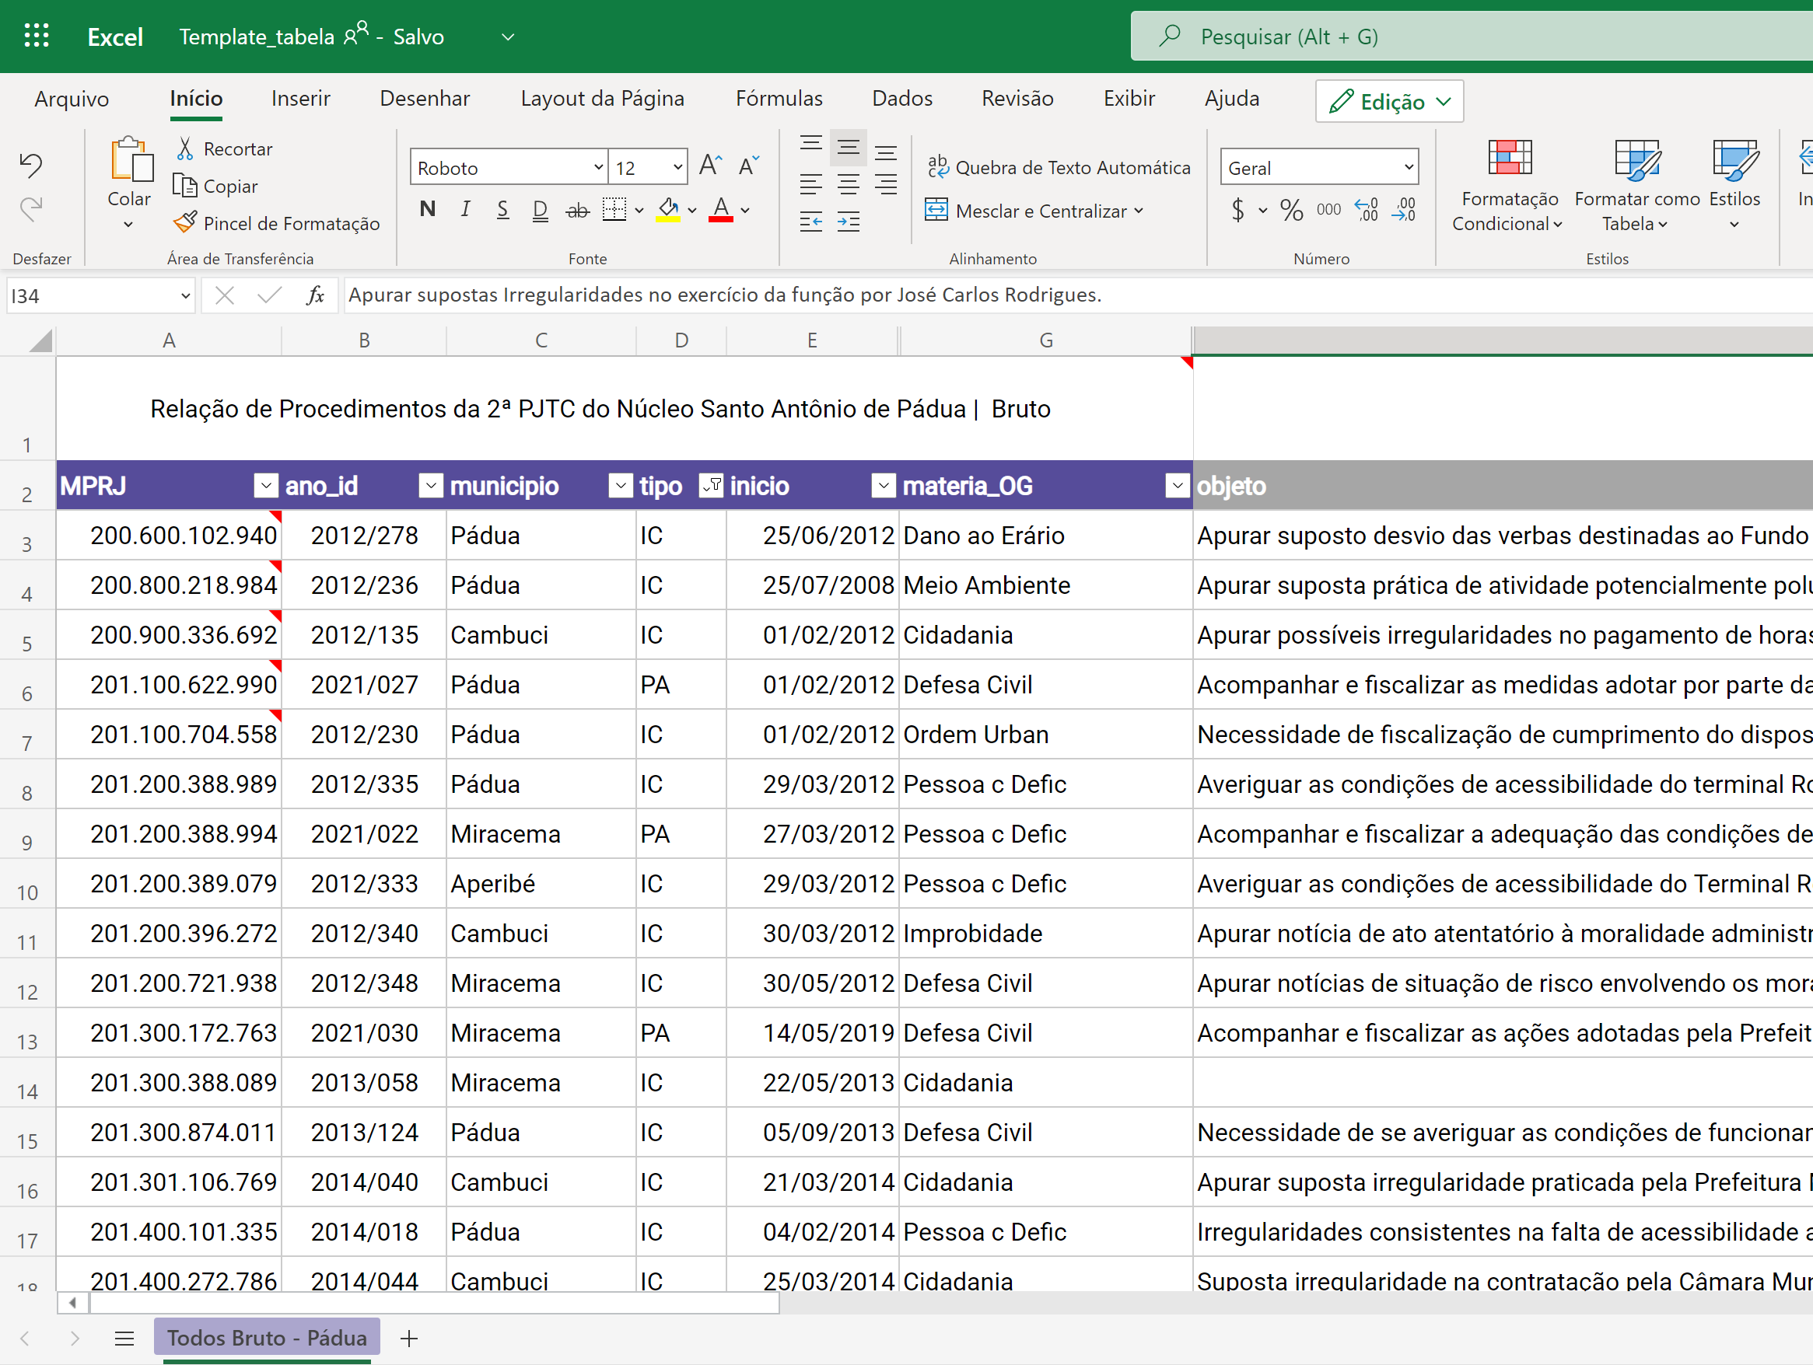This screenshot has width=1813, height=1365.
Task: Click the Redo arrow icon
Action: coord(31,208)
